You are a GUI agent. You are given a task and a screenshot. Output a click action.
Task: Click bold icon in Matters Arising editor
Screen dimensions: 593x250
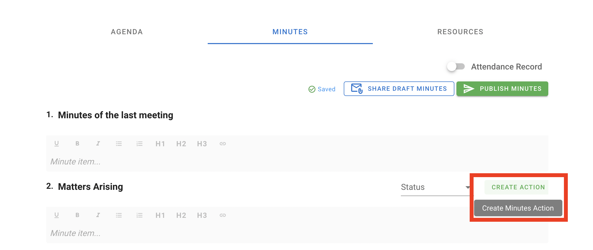[77, 215]
